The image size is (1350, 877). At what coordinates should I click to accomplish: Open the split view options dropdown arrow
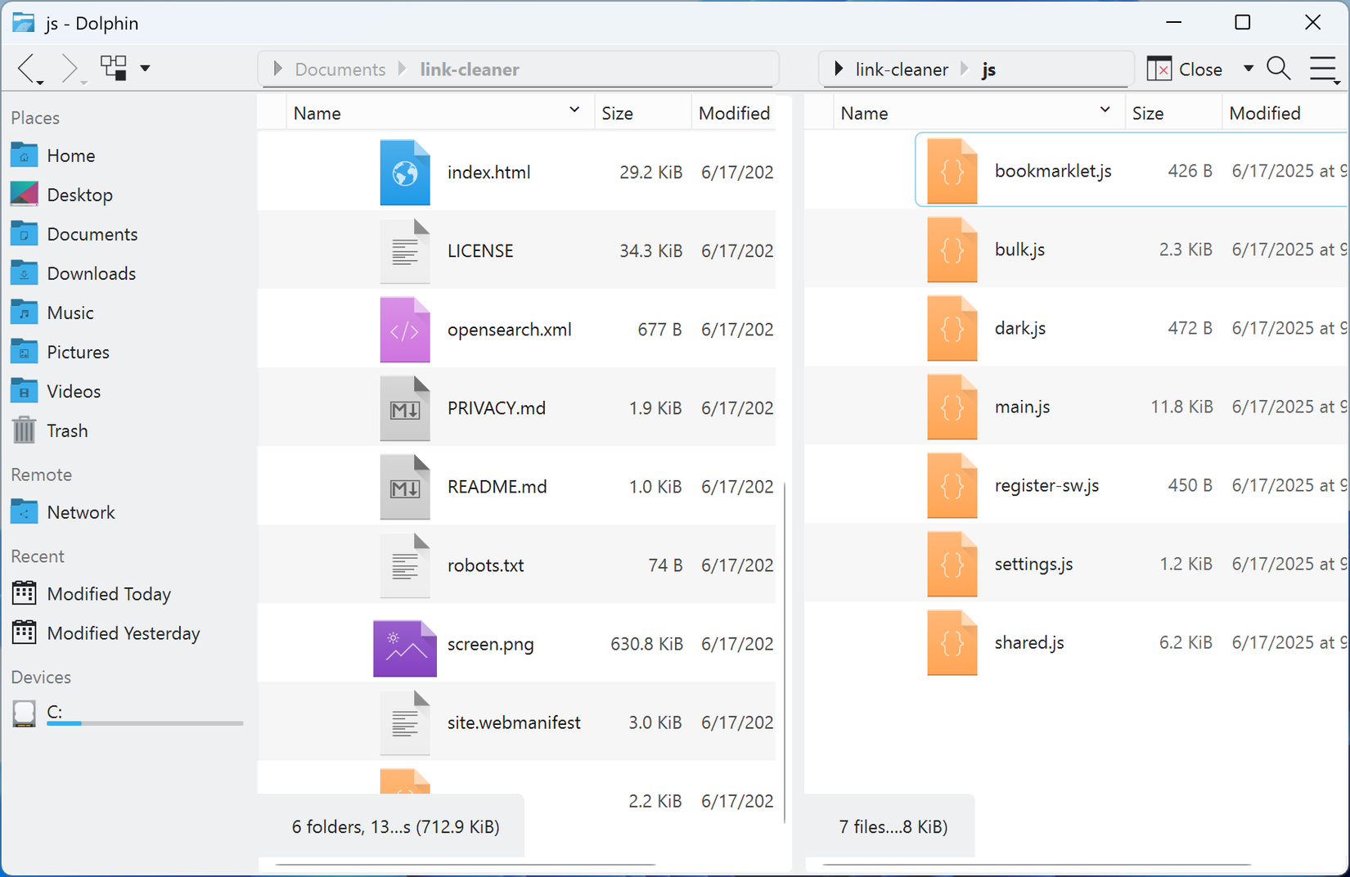pos(146,69)
